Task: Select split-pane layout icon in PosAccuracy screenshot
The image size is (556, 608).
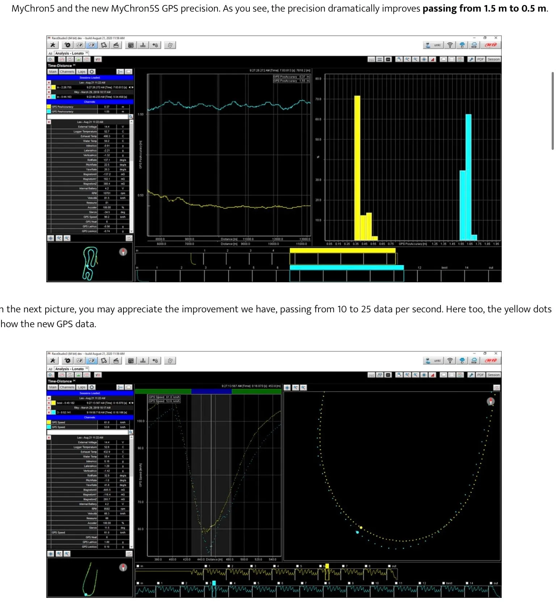Action: 452,59
